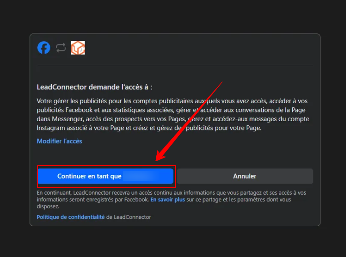Open the "Politique de confidentialité" link

tap(71, 217)
